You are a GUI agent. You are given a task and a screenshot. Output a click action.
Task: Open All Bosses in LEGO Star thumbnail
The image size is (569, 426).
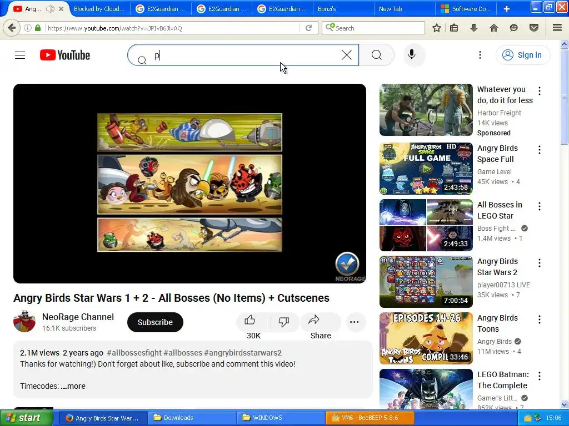(x=426, y=225)
